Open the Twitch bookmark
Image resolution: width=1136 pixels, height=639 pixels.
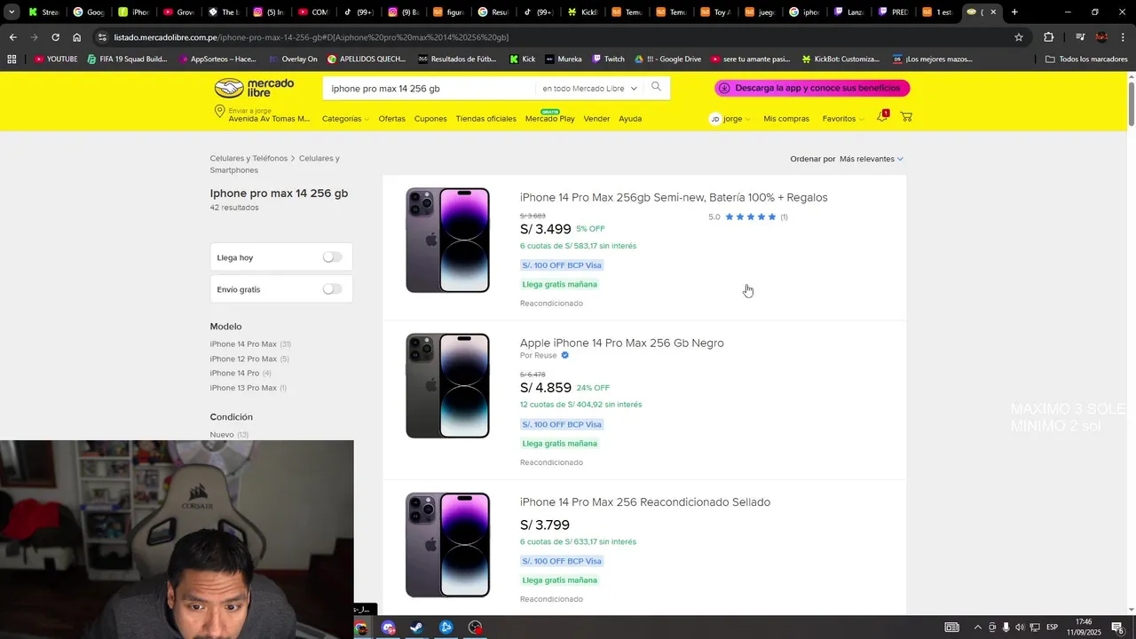coord(608,59)
